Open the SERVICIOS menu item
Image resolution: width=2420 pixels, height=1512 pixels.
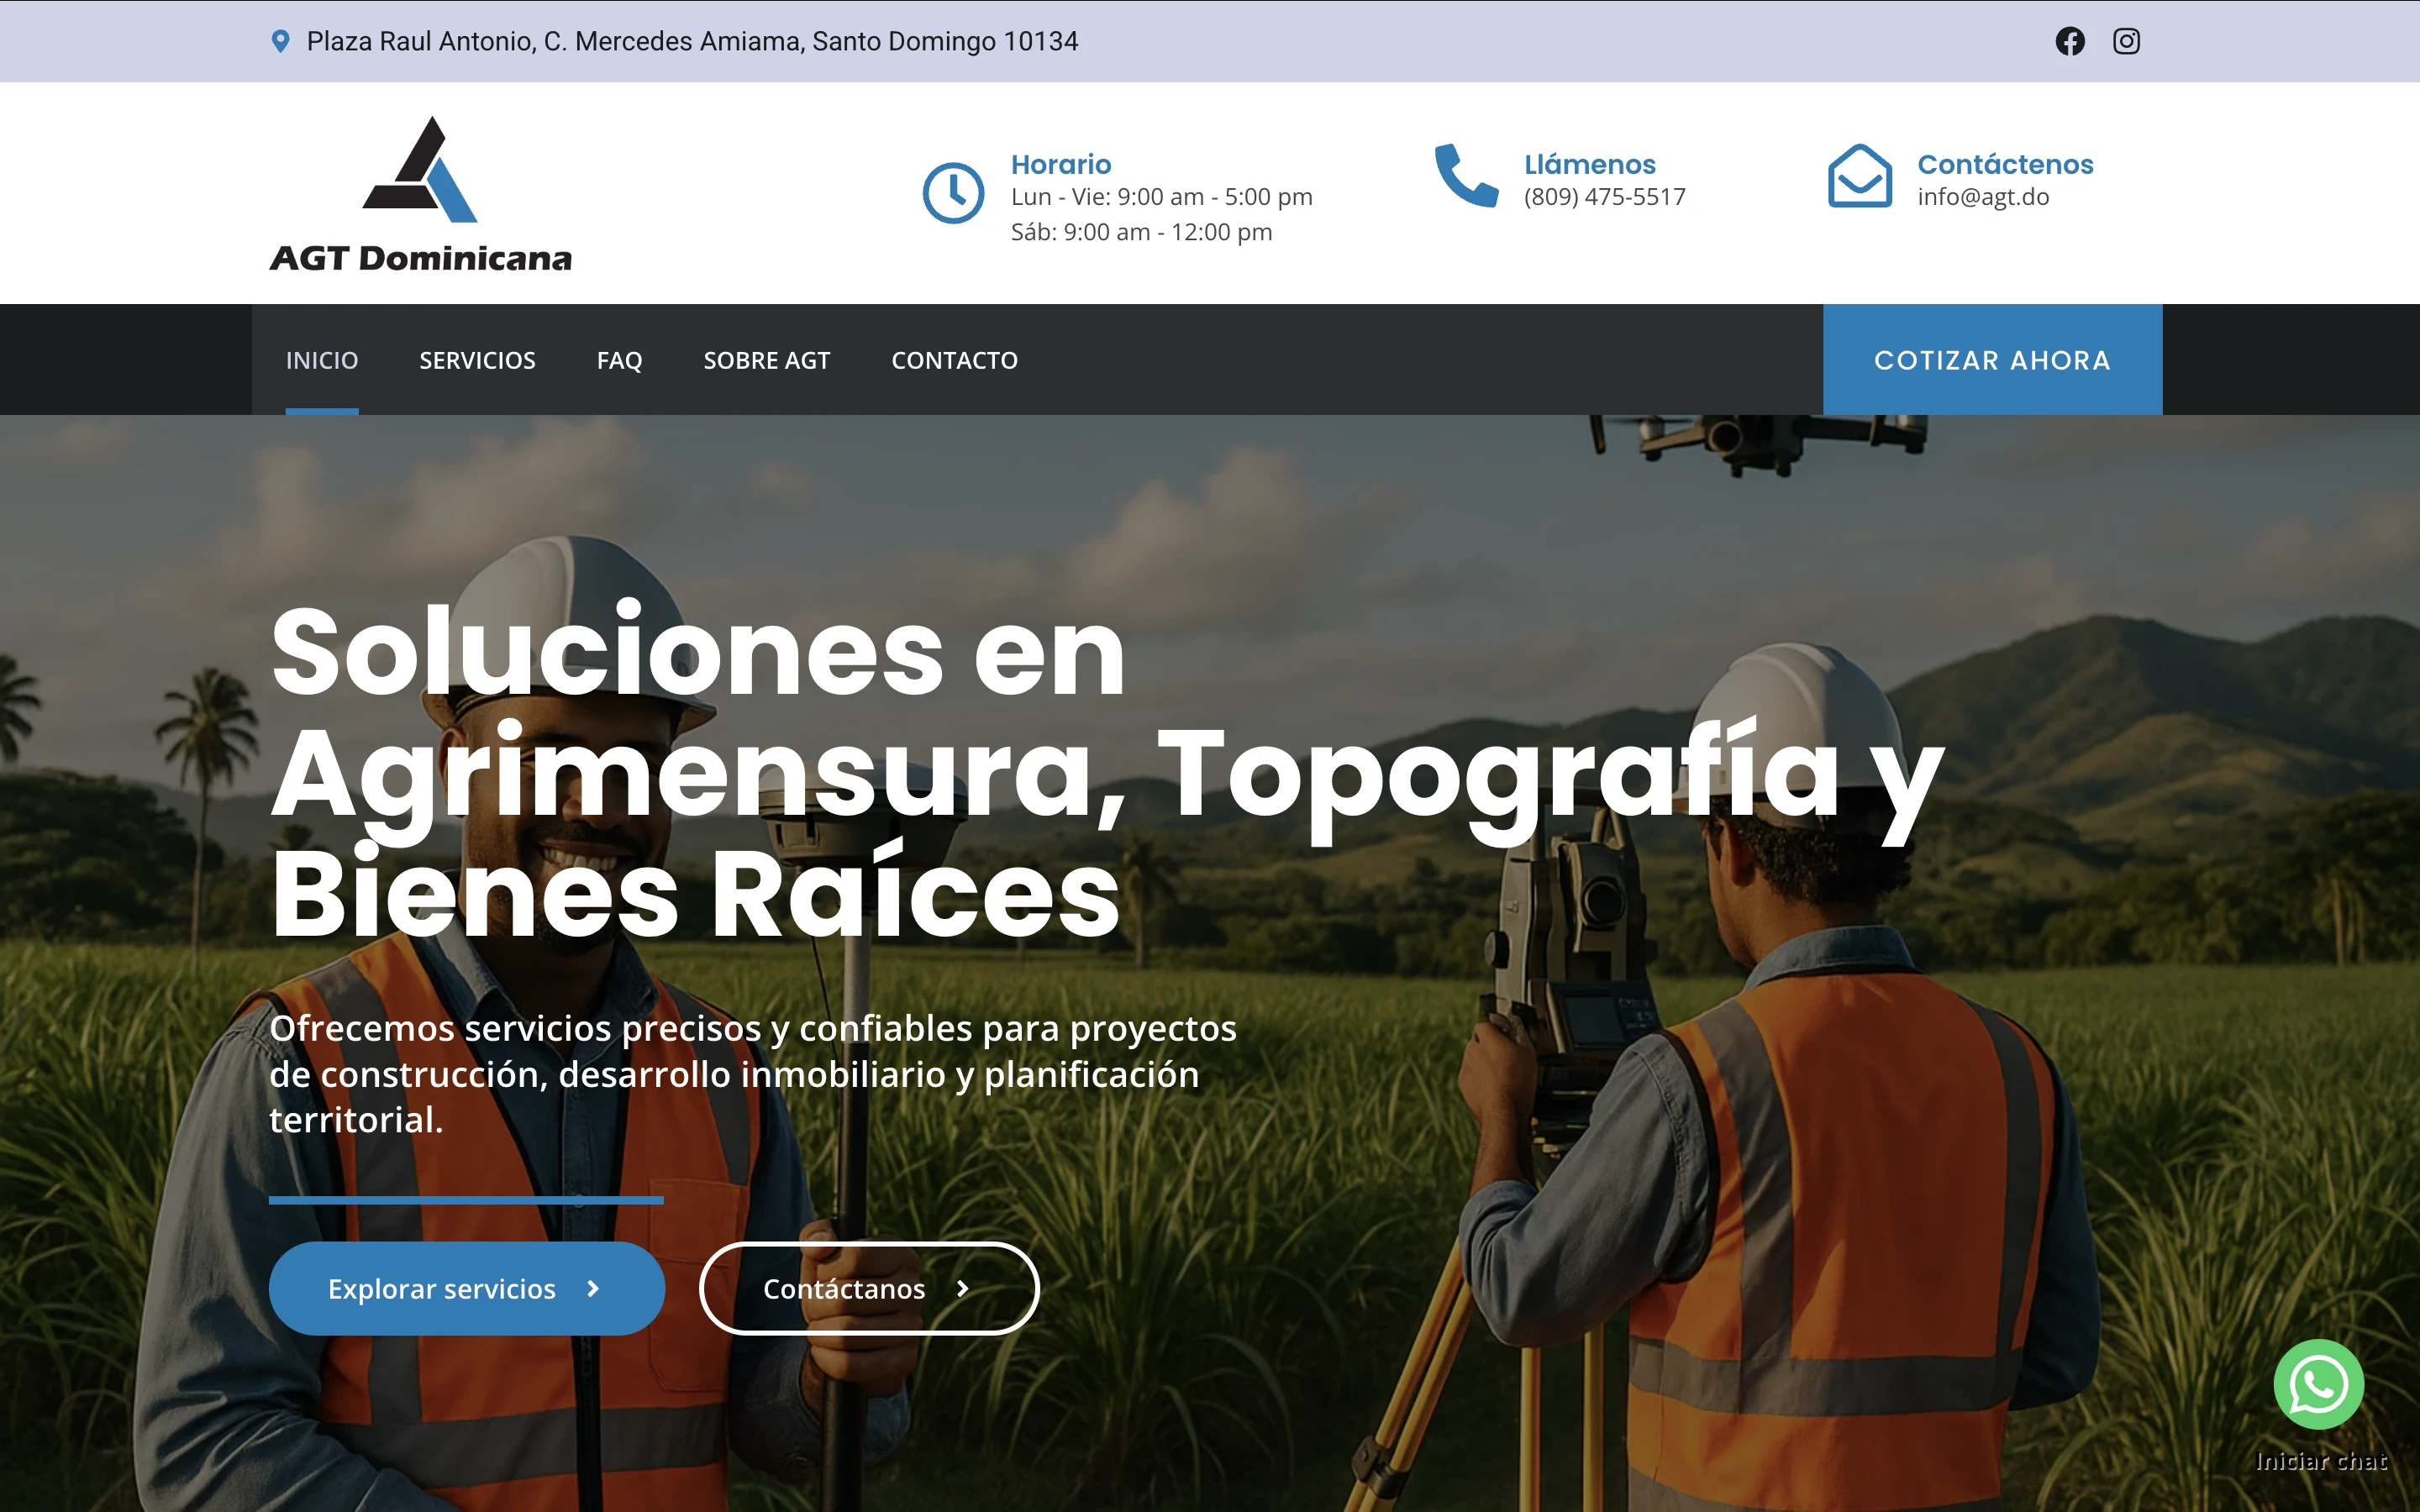pyautogui.click(x=477, y=360)
